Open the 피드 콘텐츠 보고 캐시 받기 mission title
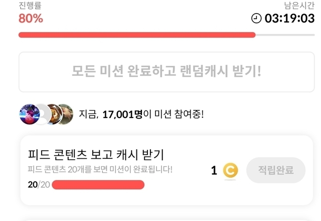 96,155
